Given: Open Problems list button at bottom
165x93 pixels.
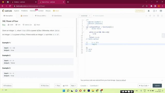Looking at the screenshot, I should click(x=7, y=86).
